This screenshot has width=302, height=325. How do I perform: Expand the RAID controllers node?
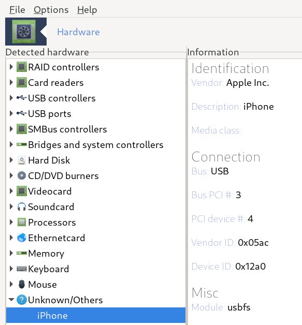(x=11, y=67)
